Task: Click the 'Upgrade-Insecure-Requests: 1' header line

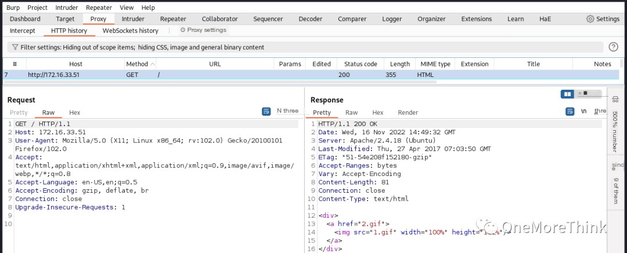Action: (70, 207)
